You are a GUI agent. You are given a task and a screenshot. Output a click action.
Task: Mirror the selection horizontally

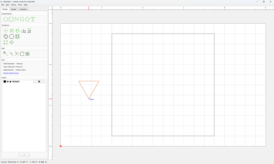(23, 31)
